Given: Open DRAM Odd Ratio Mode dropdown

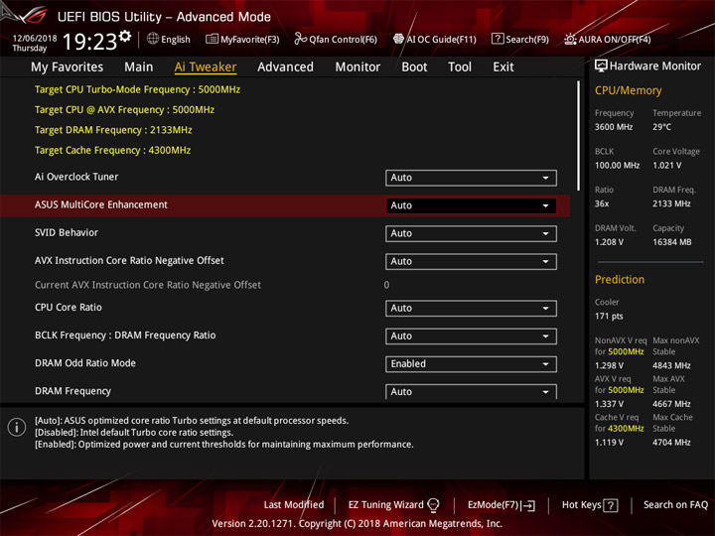Looking at the screenshot, I should 471,364.
